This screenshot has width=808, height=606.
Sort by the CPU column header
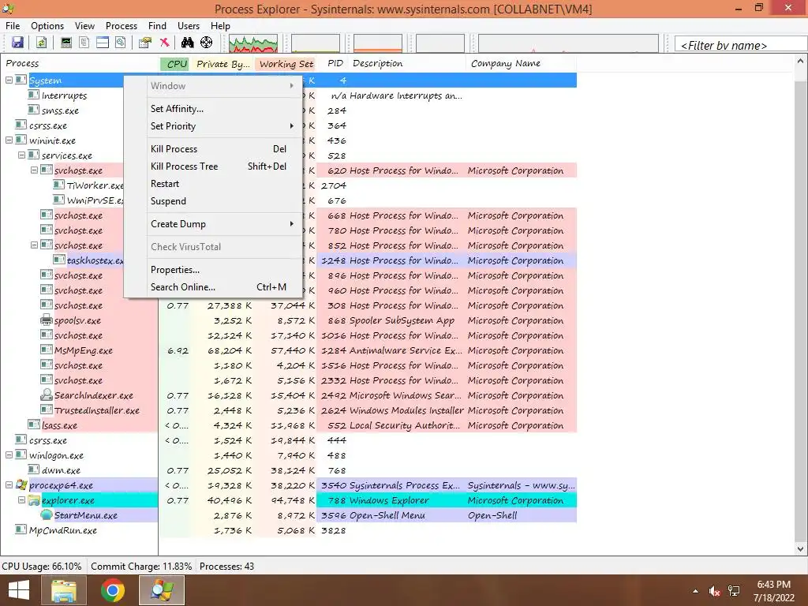coord(175,64)
